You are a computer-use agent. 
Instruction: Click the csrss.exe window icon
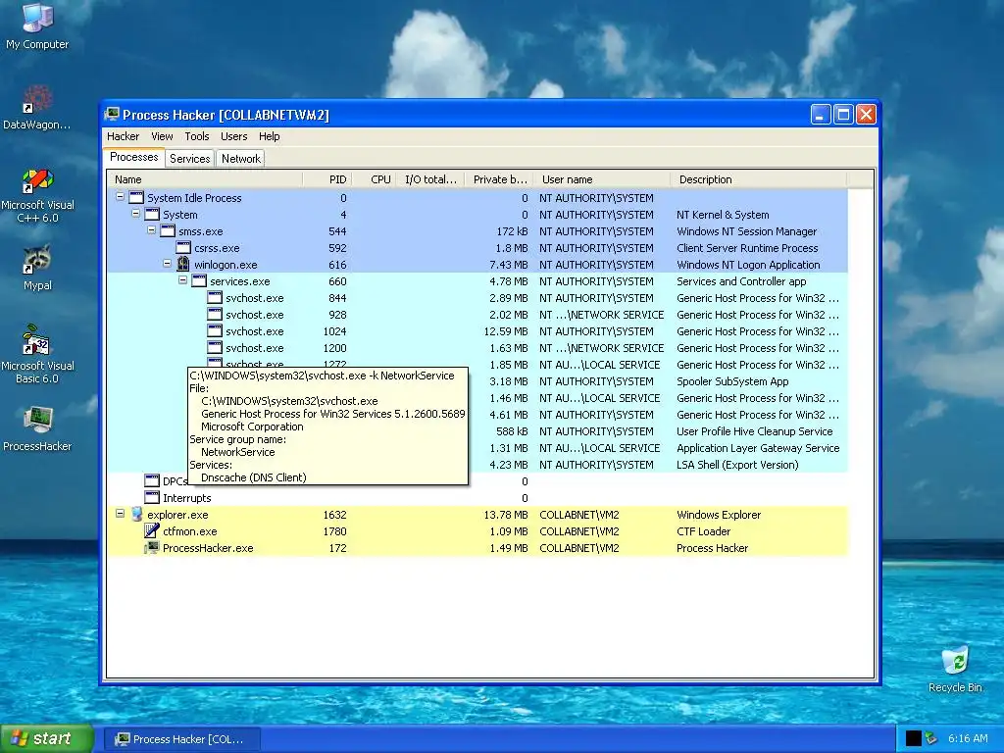pos(183,248)
